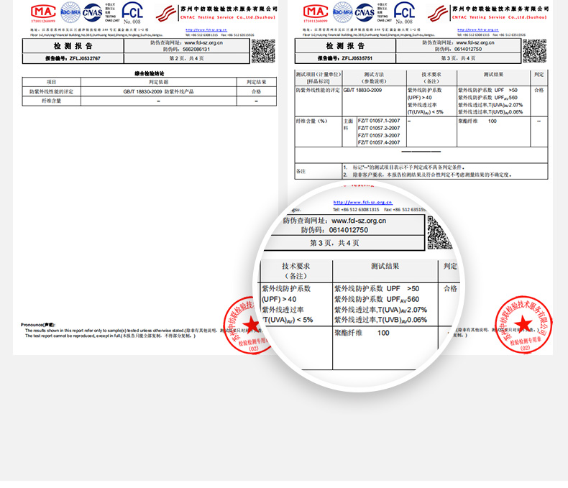Click the FZ/T 01057.4-2007 method entry
The image size is (568, 488).
pos(379,142)
